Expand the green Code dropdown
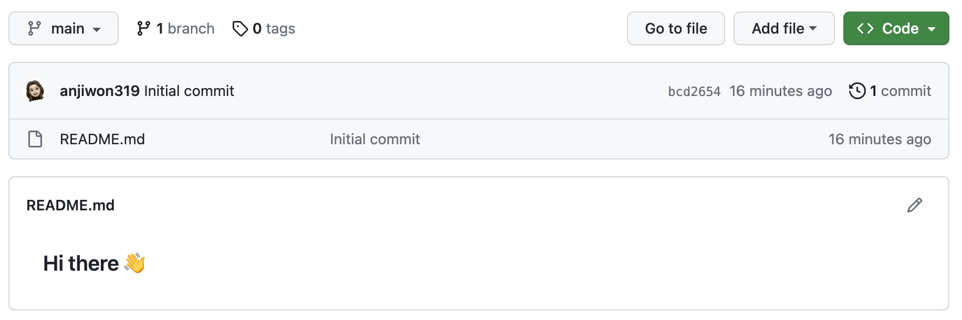962x320 pixels. coord(896,28)
